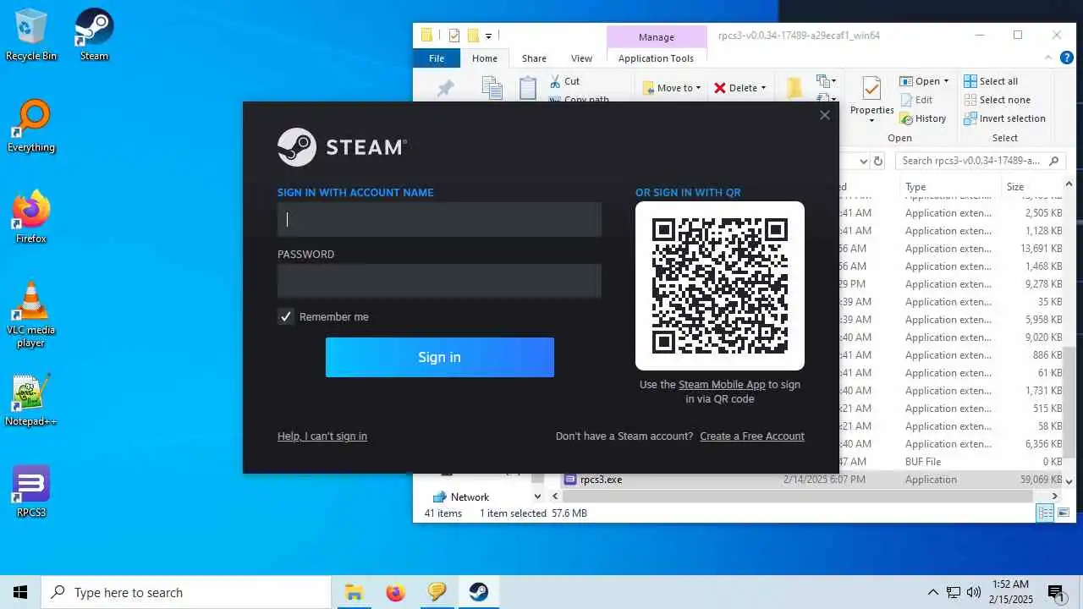Image resolution: width=1083 pixels, height=609 pixels.
Task: Switch to the Home ribbon tab
Action: click(x=485, y=58)
